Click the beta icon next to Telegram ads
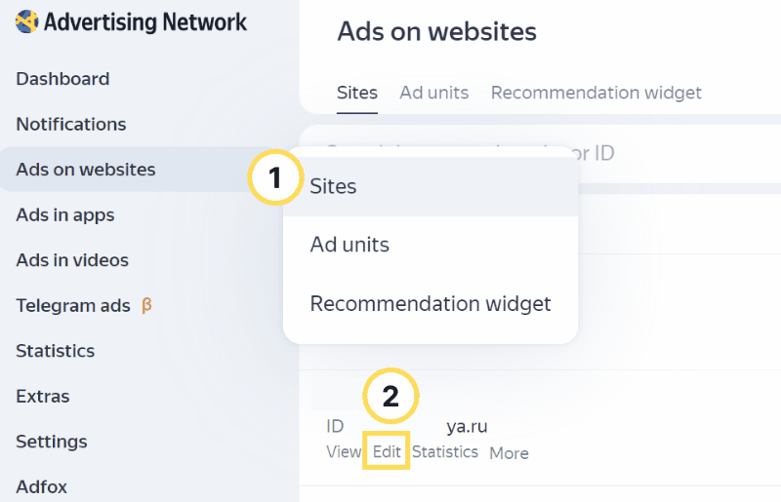This screenshot has height=502, width=781. point(146,305)
